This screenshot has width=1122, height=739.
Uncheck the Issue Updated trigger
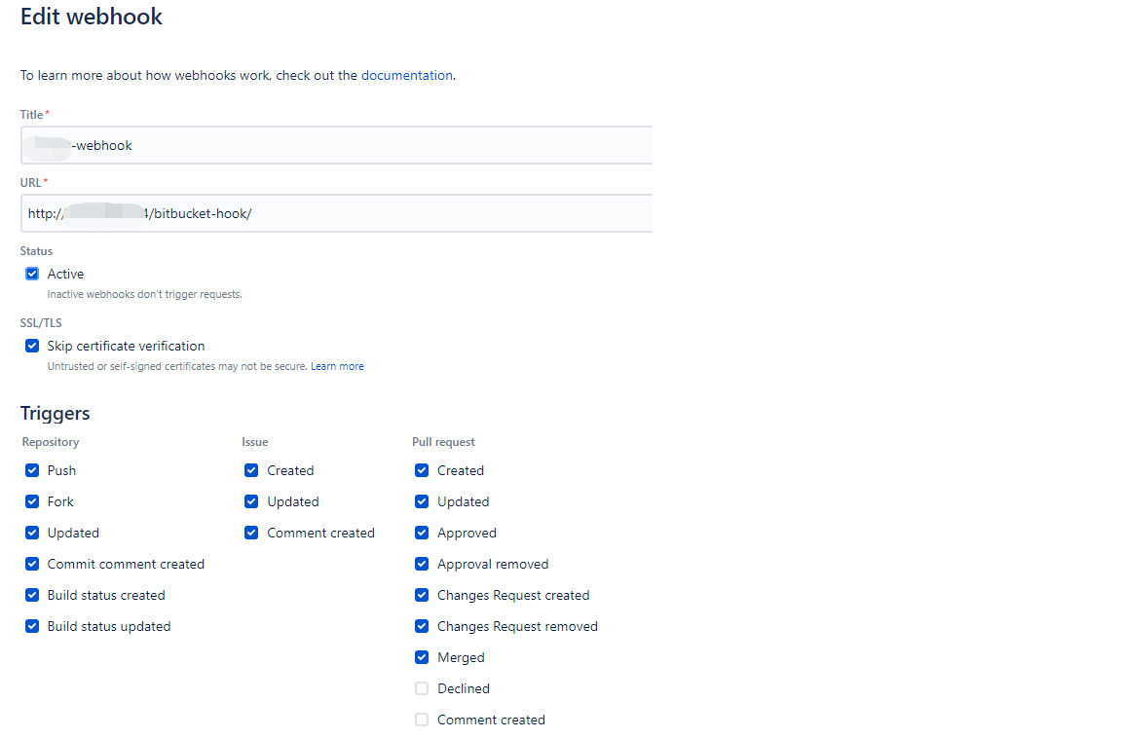pos(251,501)
